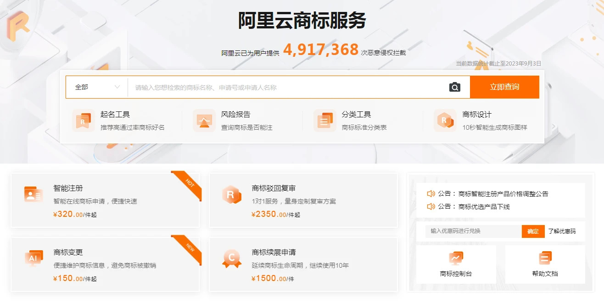Click the 商标驳回复审 R icon

(x=231, y=195)
